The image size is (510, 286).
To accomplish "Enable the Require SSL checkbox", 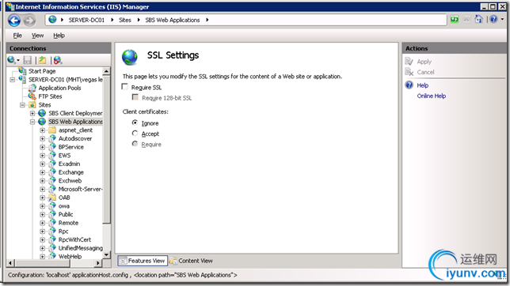I will pos(124,87).
